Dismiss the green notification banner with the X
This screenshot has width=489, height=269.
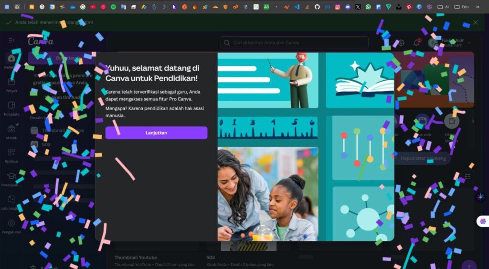point(475,22)
